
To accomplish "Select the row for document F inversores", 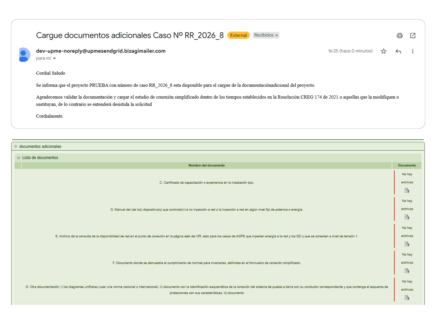I will 206,263.
